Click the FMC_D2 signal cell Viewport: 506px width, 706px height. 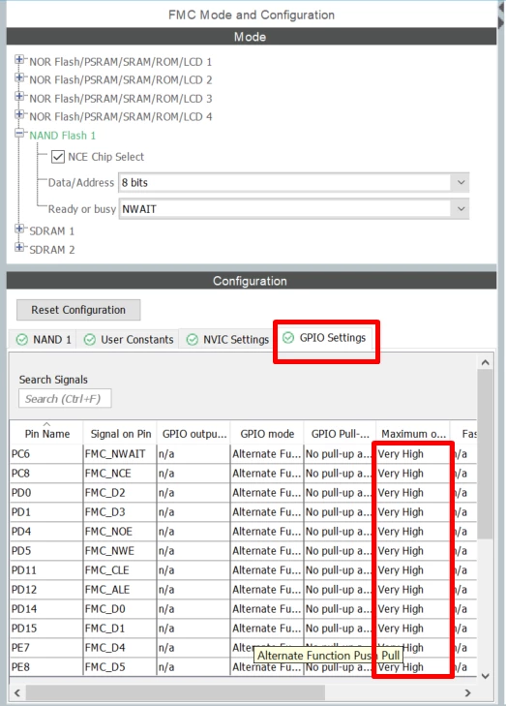[x=121, y=493]
